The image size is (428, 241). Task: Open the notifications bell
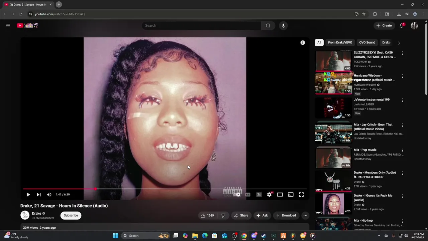coord(402,25)
